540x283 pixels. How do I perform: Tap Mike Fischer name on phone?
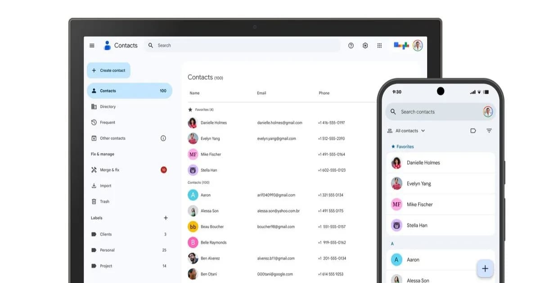[420, 204]
